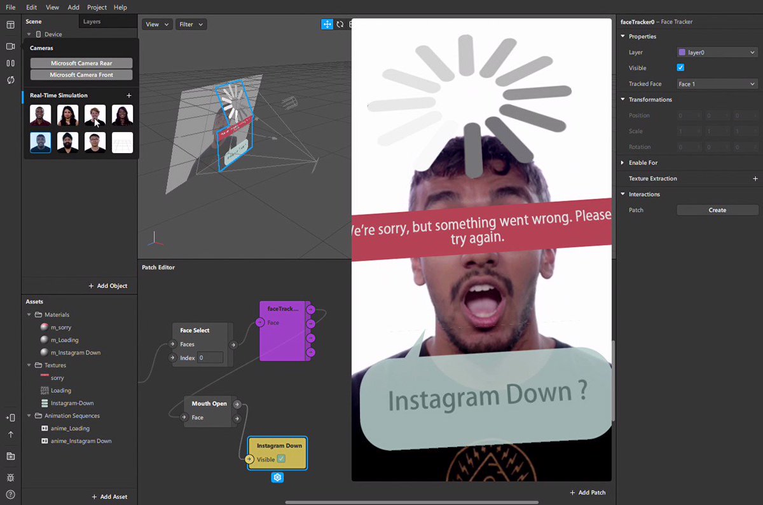Viewport: 763px width, 505px height.
Task: Select the rotate manipulator tool in viewport
Action: pos(340,24)
